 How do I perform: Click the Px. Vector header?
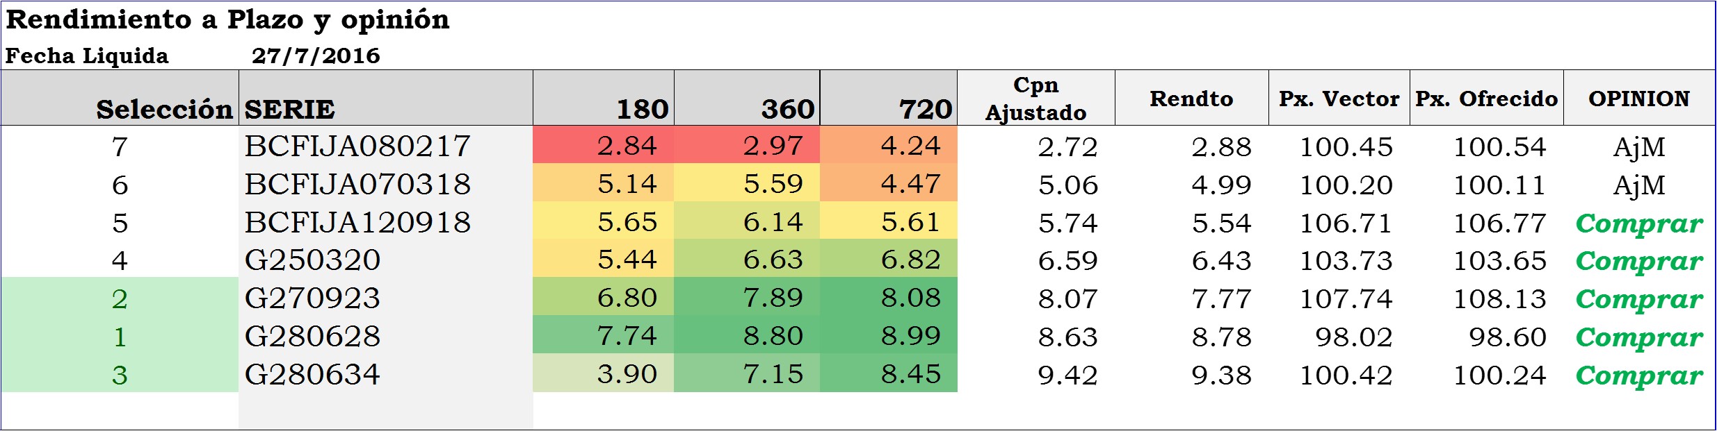[1339, 99]
